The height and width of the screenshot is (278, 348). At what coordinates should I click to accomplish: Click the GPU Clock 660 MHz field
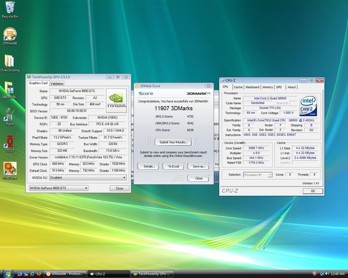coord(58,164)
